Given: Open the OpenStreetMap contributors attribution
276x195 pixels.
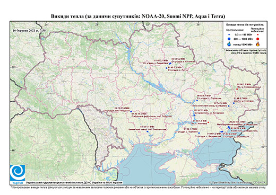Looking at the screenshot, I should [x=238, y=182].
